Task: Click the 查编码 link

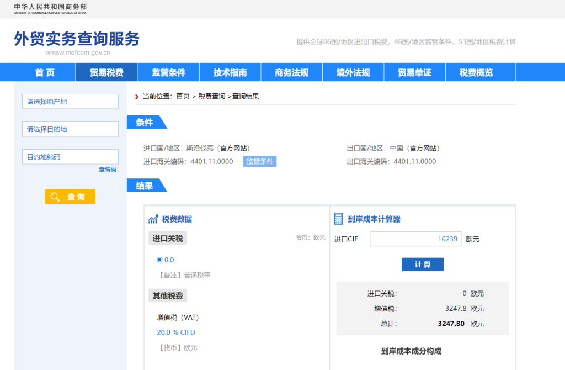Action: click(x=108, y=170)
